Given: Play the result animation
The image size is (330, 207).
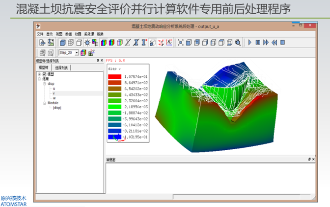Looking at the screenshot, I should pyautogui.click(x=250, y=43).
